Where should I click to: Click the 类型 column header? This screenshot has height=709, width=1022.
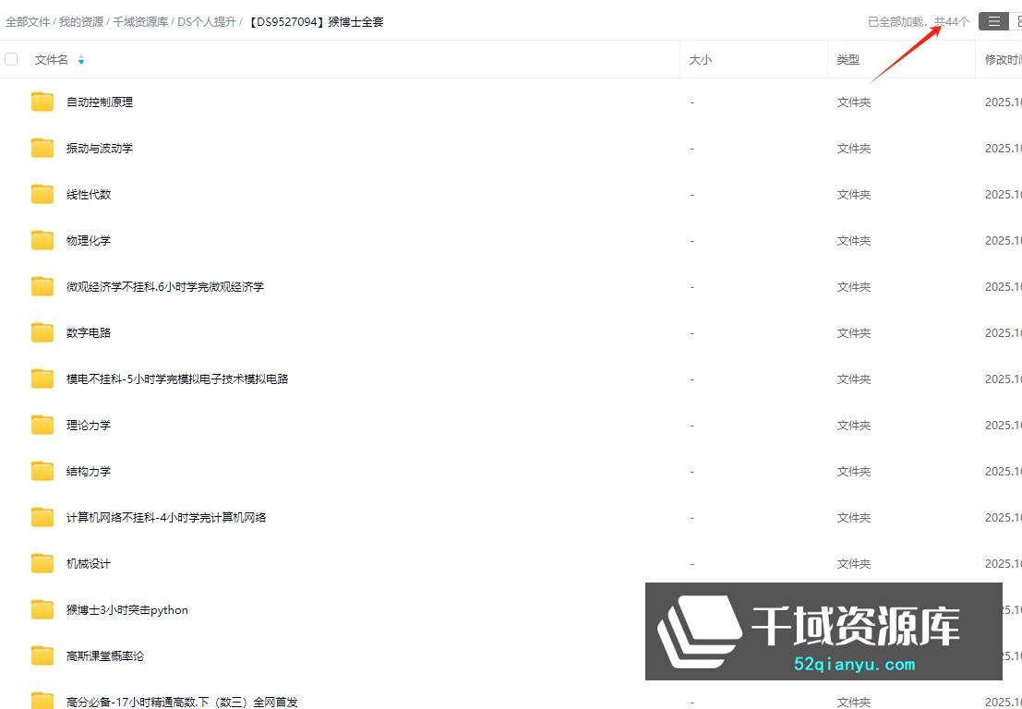pyautogui.click(x=848, y=60)
